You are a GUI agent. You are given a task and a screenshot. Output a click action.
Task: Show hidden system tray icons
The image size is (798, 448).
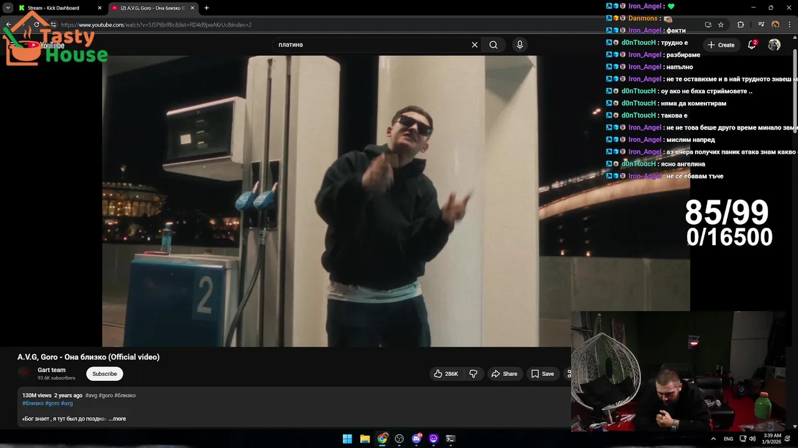click(x=713, y=439)
